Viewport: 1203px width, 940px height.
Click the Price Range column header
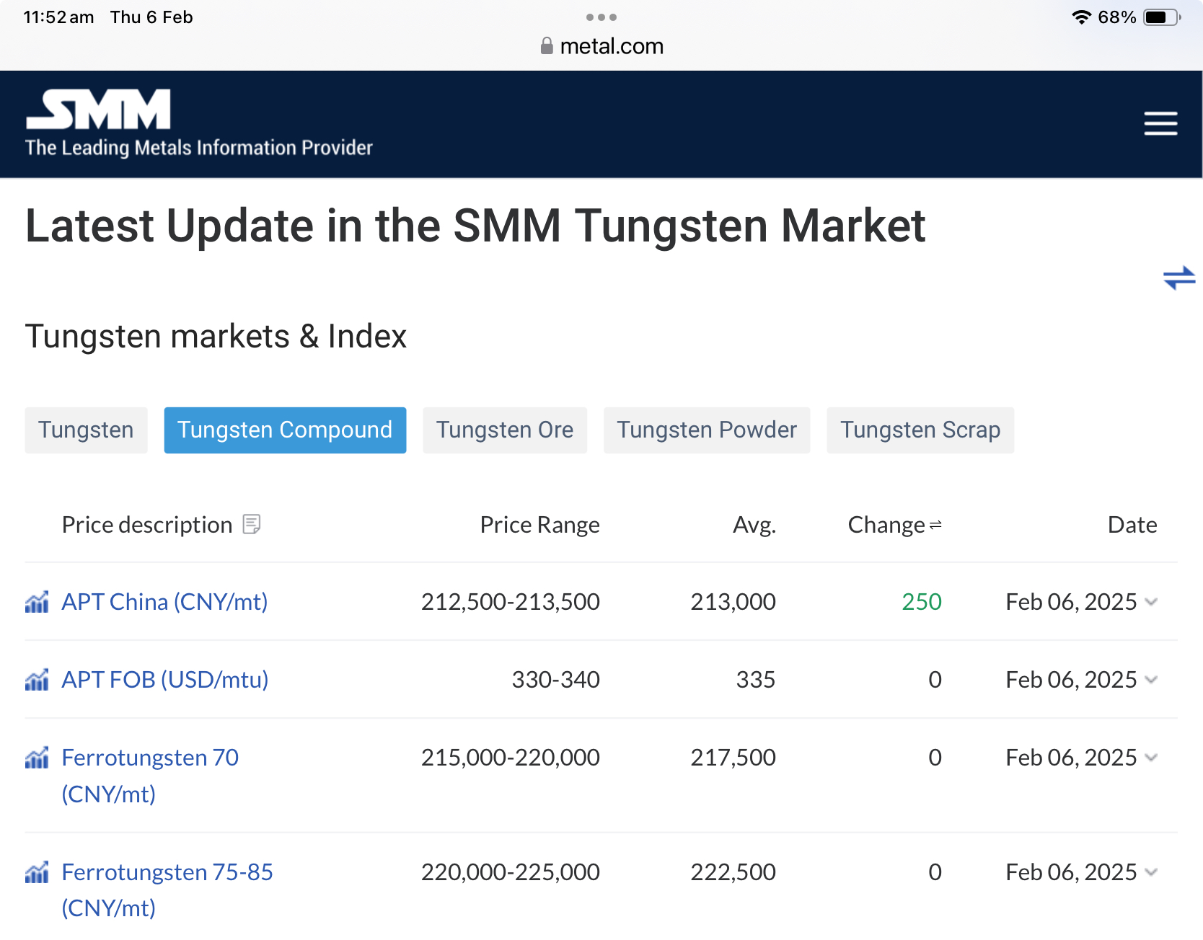point(540,525)
